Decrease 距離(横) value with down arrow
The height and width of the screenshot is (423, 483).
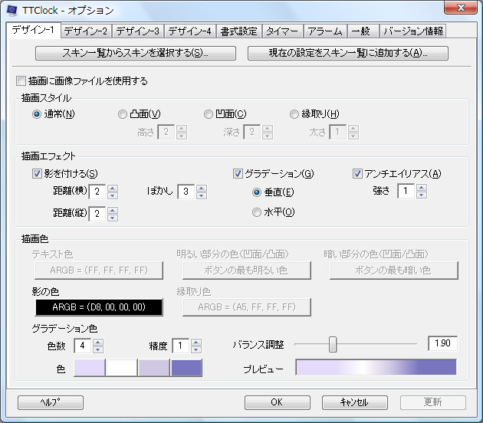(113, 195)
